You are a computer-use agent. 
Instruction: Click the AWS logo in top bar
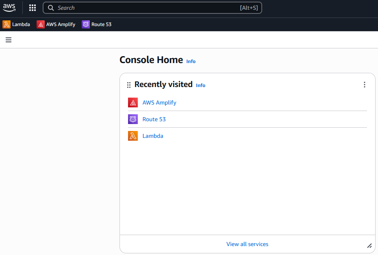coord(9,8)
